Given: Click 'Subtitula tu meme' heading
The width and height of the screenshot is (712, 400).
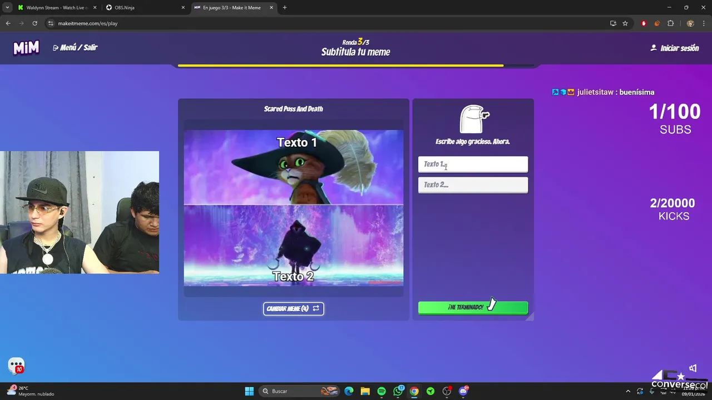Looking at the screenshot, I should tap(355, 52).
